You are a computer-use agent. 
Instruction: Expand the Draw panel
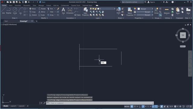tap(15, 18)
